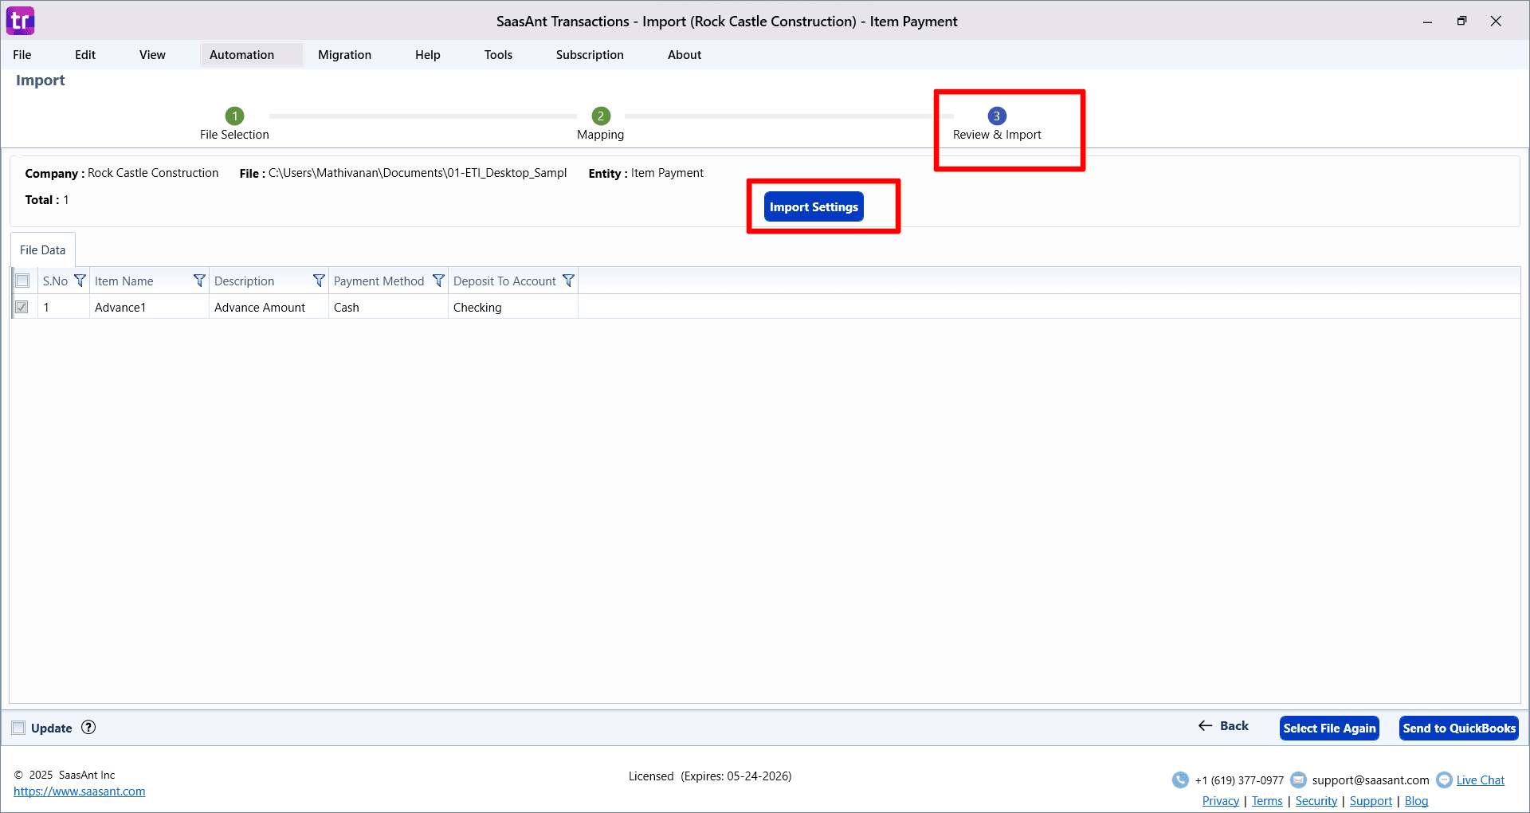The image size is (1530, 813).
Task: Click the SaasAnt logo in the title bar
Action: point(20,21)
